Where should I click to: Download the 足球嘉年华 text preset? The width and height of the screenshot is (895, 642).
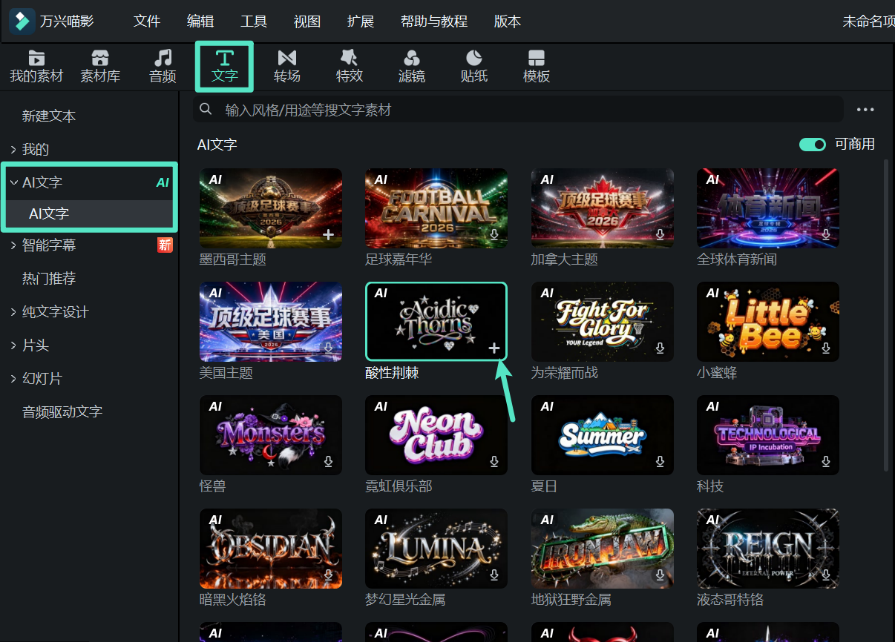coord(494,234)
